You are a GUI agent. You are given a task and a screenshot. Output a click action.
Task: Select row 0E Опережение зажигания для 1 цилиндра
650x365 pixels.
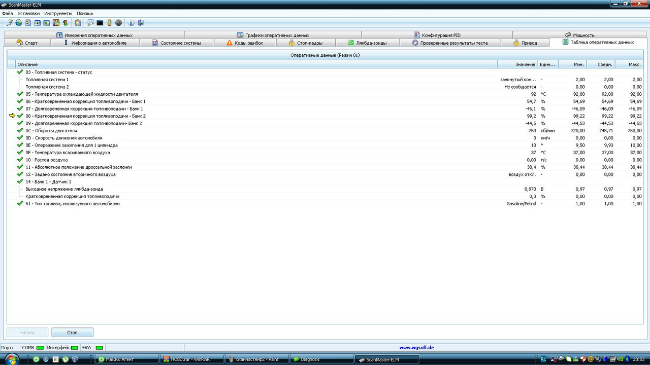pos(325,145)
